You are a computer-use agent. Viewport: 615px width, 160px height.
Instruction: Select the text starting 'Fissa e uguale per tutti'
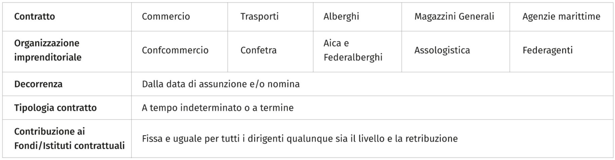coord(300,138)
